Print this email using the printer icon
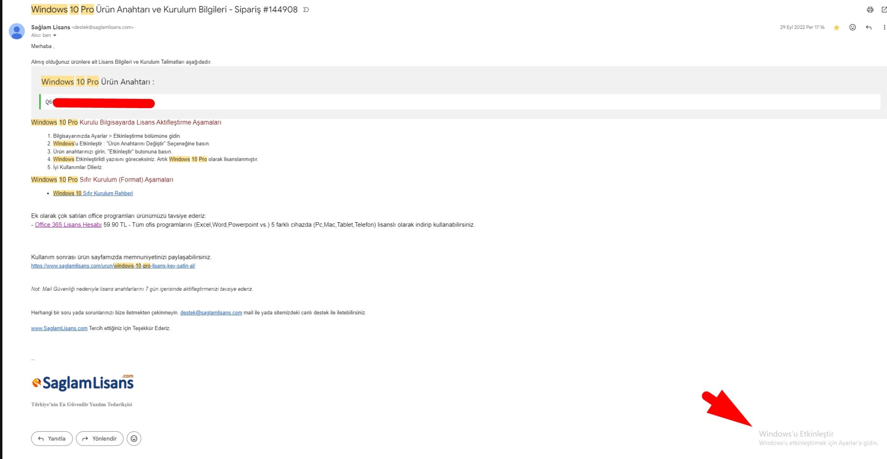Screen dimensions: 887x459 click(870, 10)
